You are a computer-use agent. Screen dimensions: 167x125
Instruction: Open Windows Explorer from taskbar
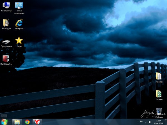pyautogui.click(x=17, y=122)
